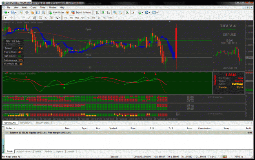This screenshot has width=255, height=160.
Task: Toggle the Terminal window toolbar icon
Action: [38, 13]
